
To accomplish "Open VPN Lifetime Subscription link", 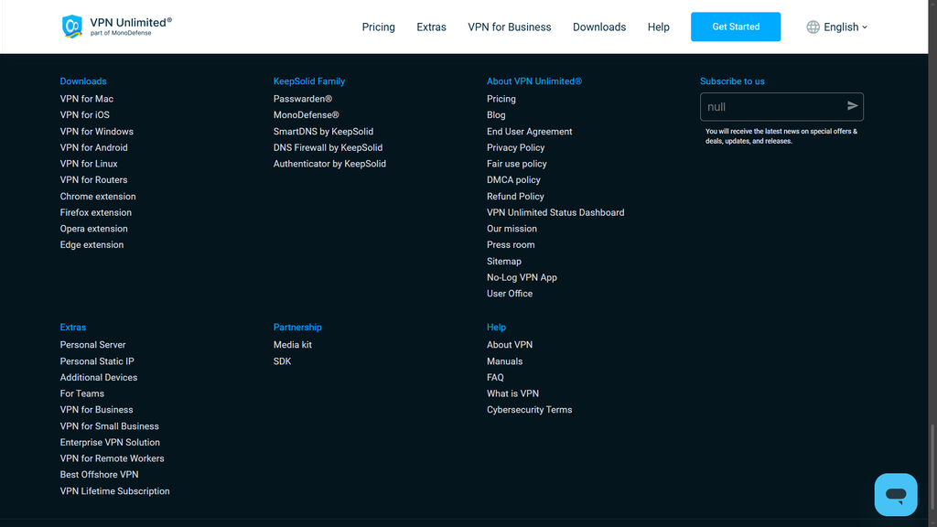I will 114,491.
